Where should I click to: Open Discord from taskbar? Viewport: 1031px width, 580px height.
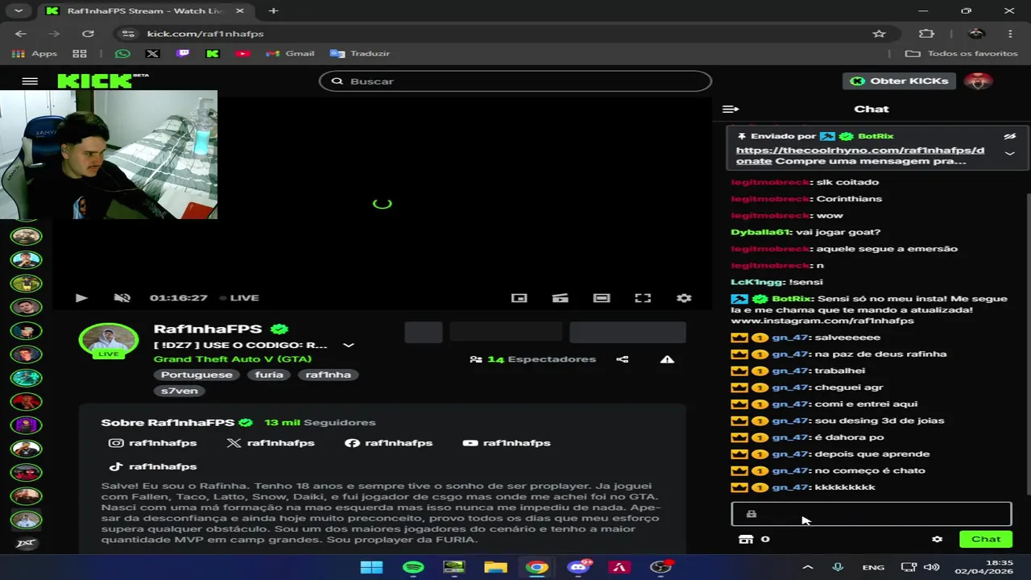point(578,567)
